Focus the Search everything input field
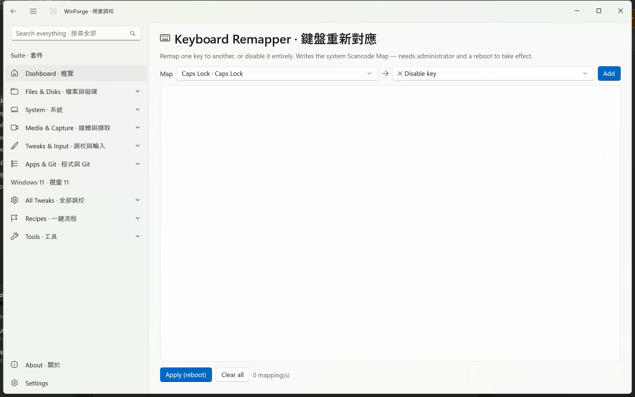Image resolution: width=635 pixels, height=397 pixels. pos(76,33)
